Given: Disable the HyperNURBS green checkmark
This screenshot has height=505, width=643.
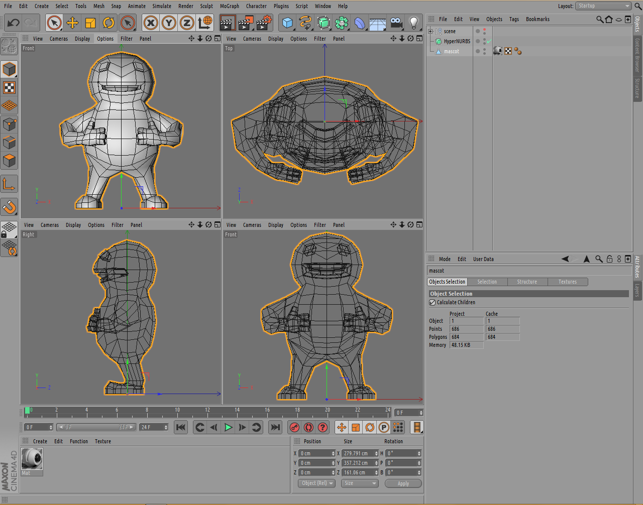Looking at the screenshot, I should point(490,41).
